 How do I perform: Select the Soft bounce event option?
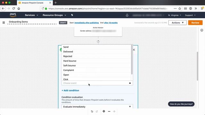96,65
